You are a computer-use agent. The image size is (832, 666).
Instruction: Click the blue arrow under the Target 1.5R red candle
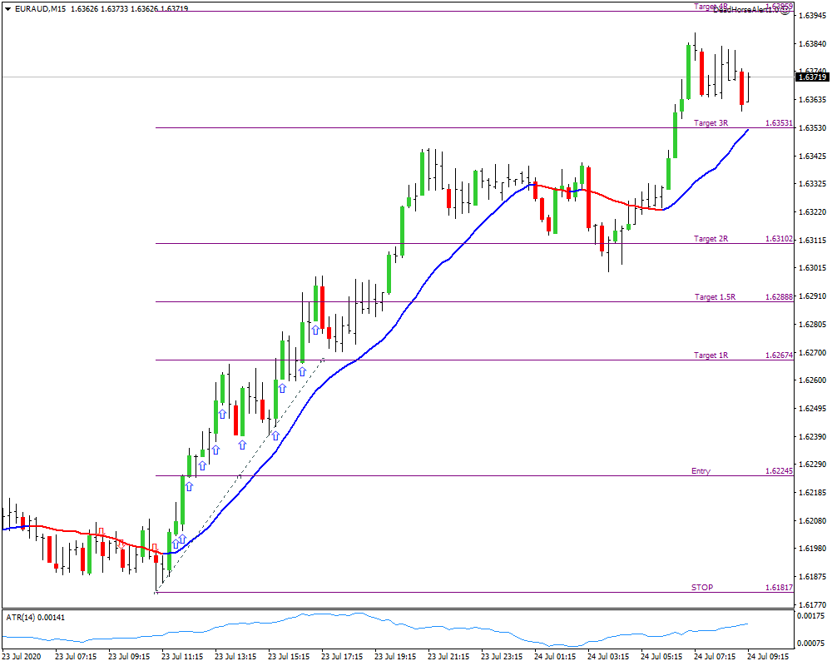315,331
